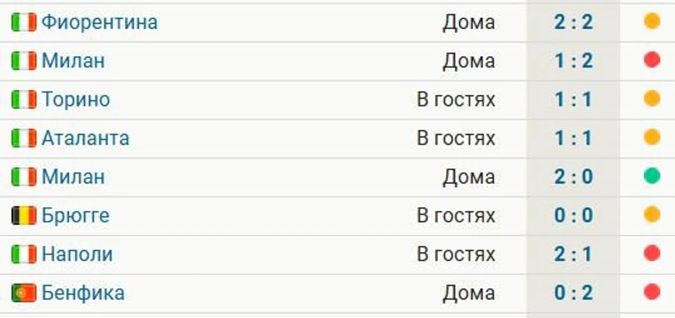
Task: Click the 2 : 0 score against Милан
Action: click(x=573, y=177)
